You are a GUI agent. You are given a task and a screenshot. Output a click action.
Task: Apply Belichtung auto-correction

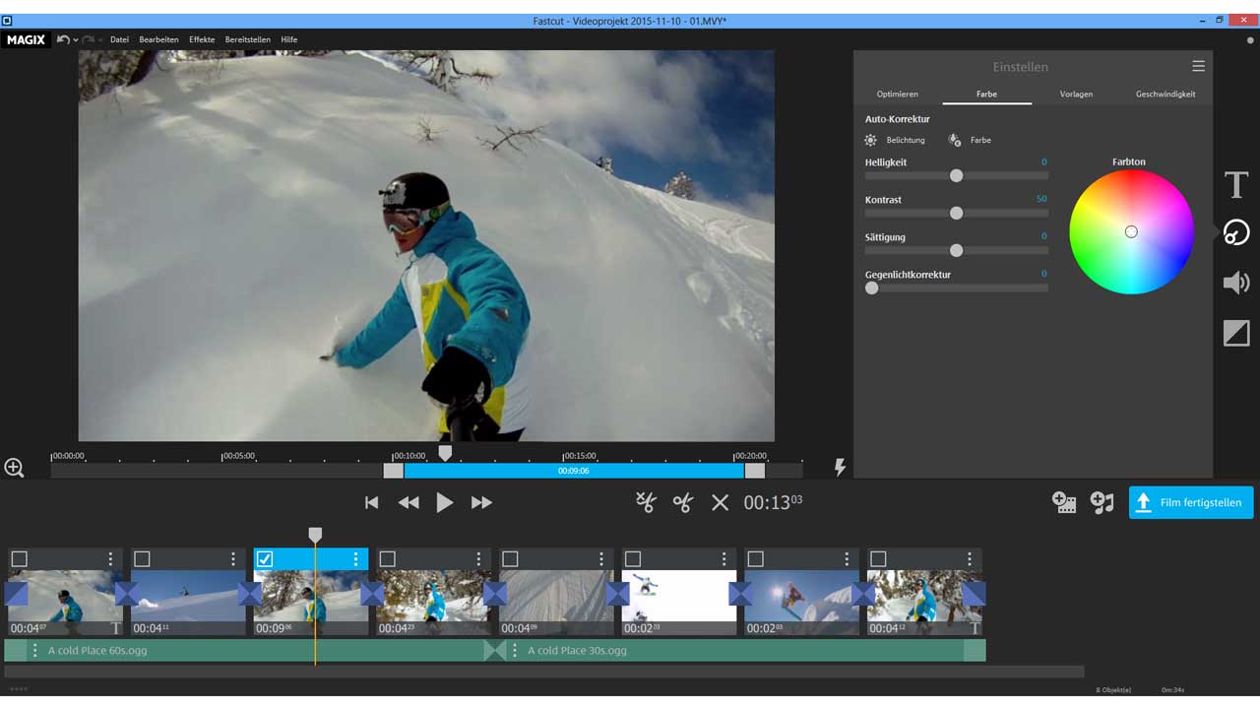(x=896, y=141)
